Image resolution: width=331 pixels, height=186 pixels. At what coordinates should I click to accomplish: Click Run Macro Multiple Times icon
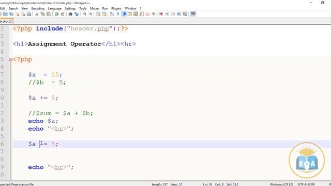(x=179, y=14)
